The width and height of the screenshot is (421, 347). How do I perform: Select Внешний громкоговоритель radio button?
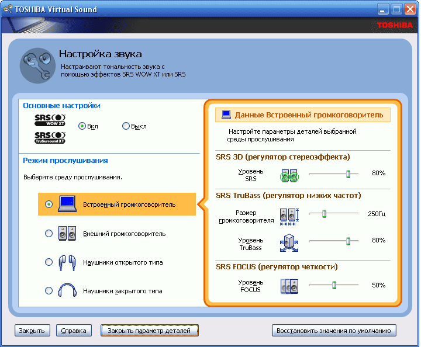(49, 233)
